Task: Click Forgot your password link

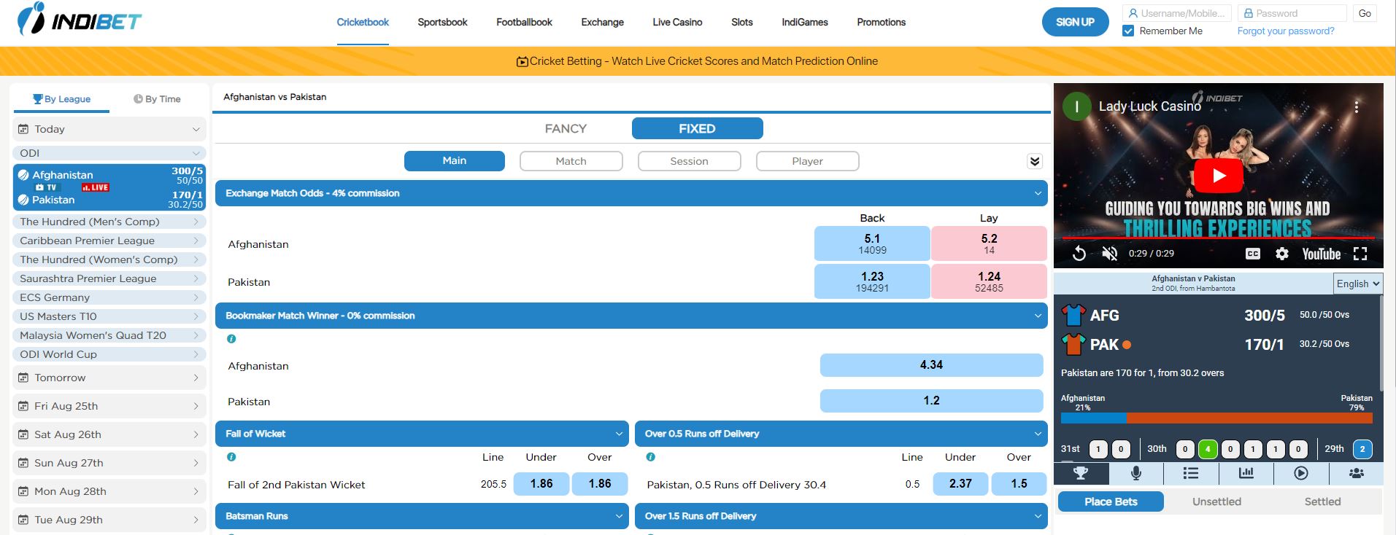Action: tap(1286, 31)
